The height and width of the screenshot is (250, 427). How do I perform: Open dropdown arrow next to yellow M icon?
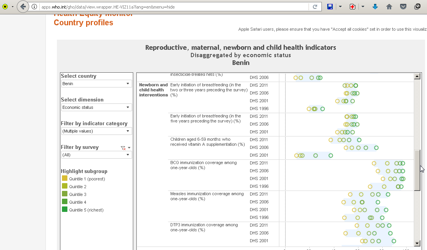point(12,7)
